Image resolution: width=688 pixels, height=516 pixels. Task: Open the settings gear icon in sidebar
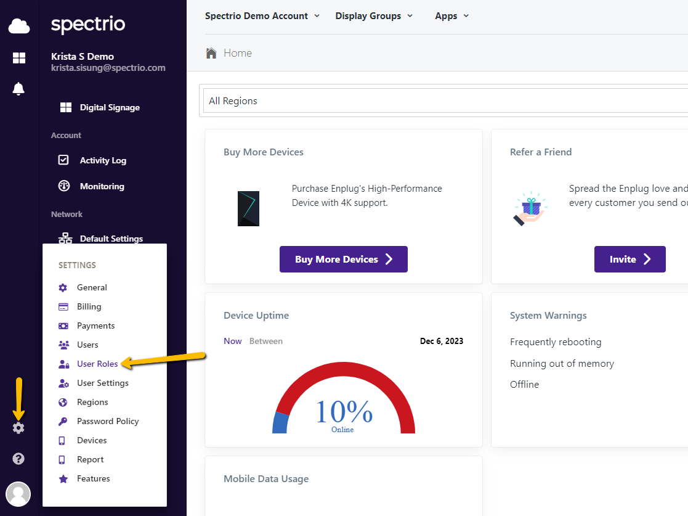[x=18, y=427]
